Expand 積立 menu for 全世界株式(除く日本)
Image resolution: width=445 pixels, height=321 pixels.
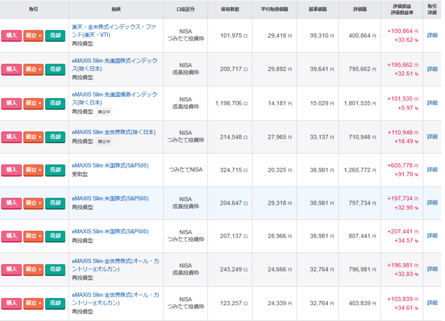[x=33, y=137]
